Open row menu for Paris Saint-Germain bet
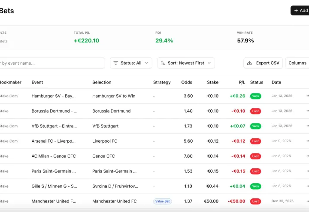Viewport: 309px width, 212px height. coord(307,171)
